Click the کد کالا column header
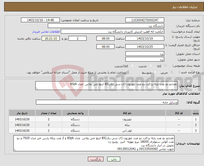 coord(179,113)
